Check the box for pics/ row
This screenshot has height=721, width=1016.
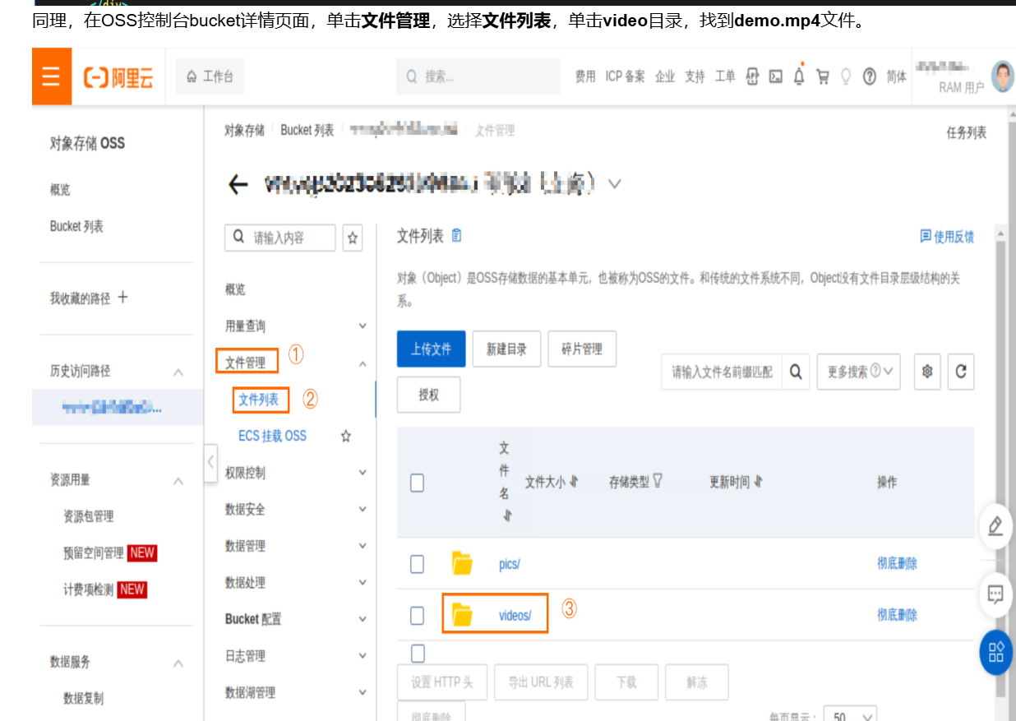417,563
